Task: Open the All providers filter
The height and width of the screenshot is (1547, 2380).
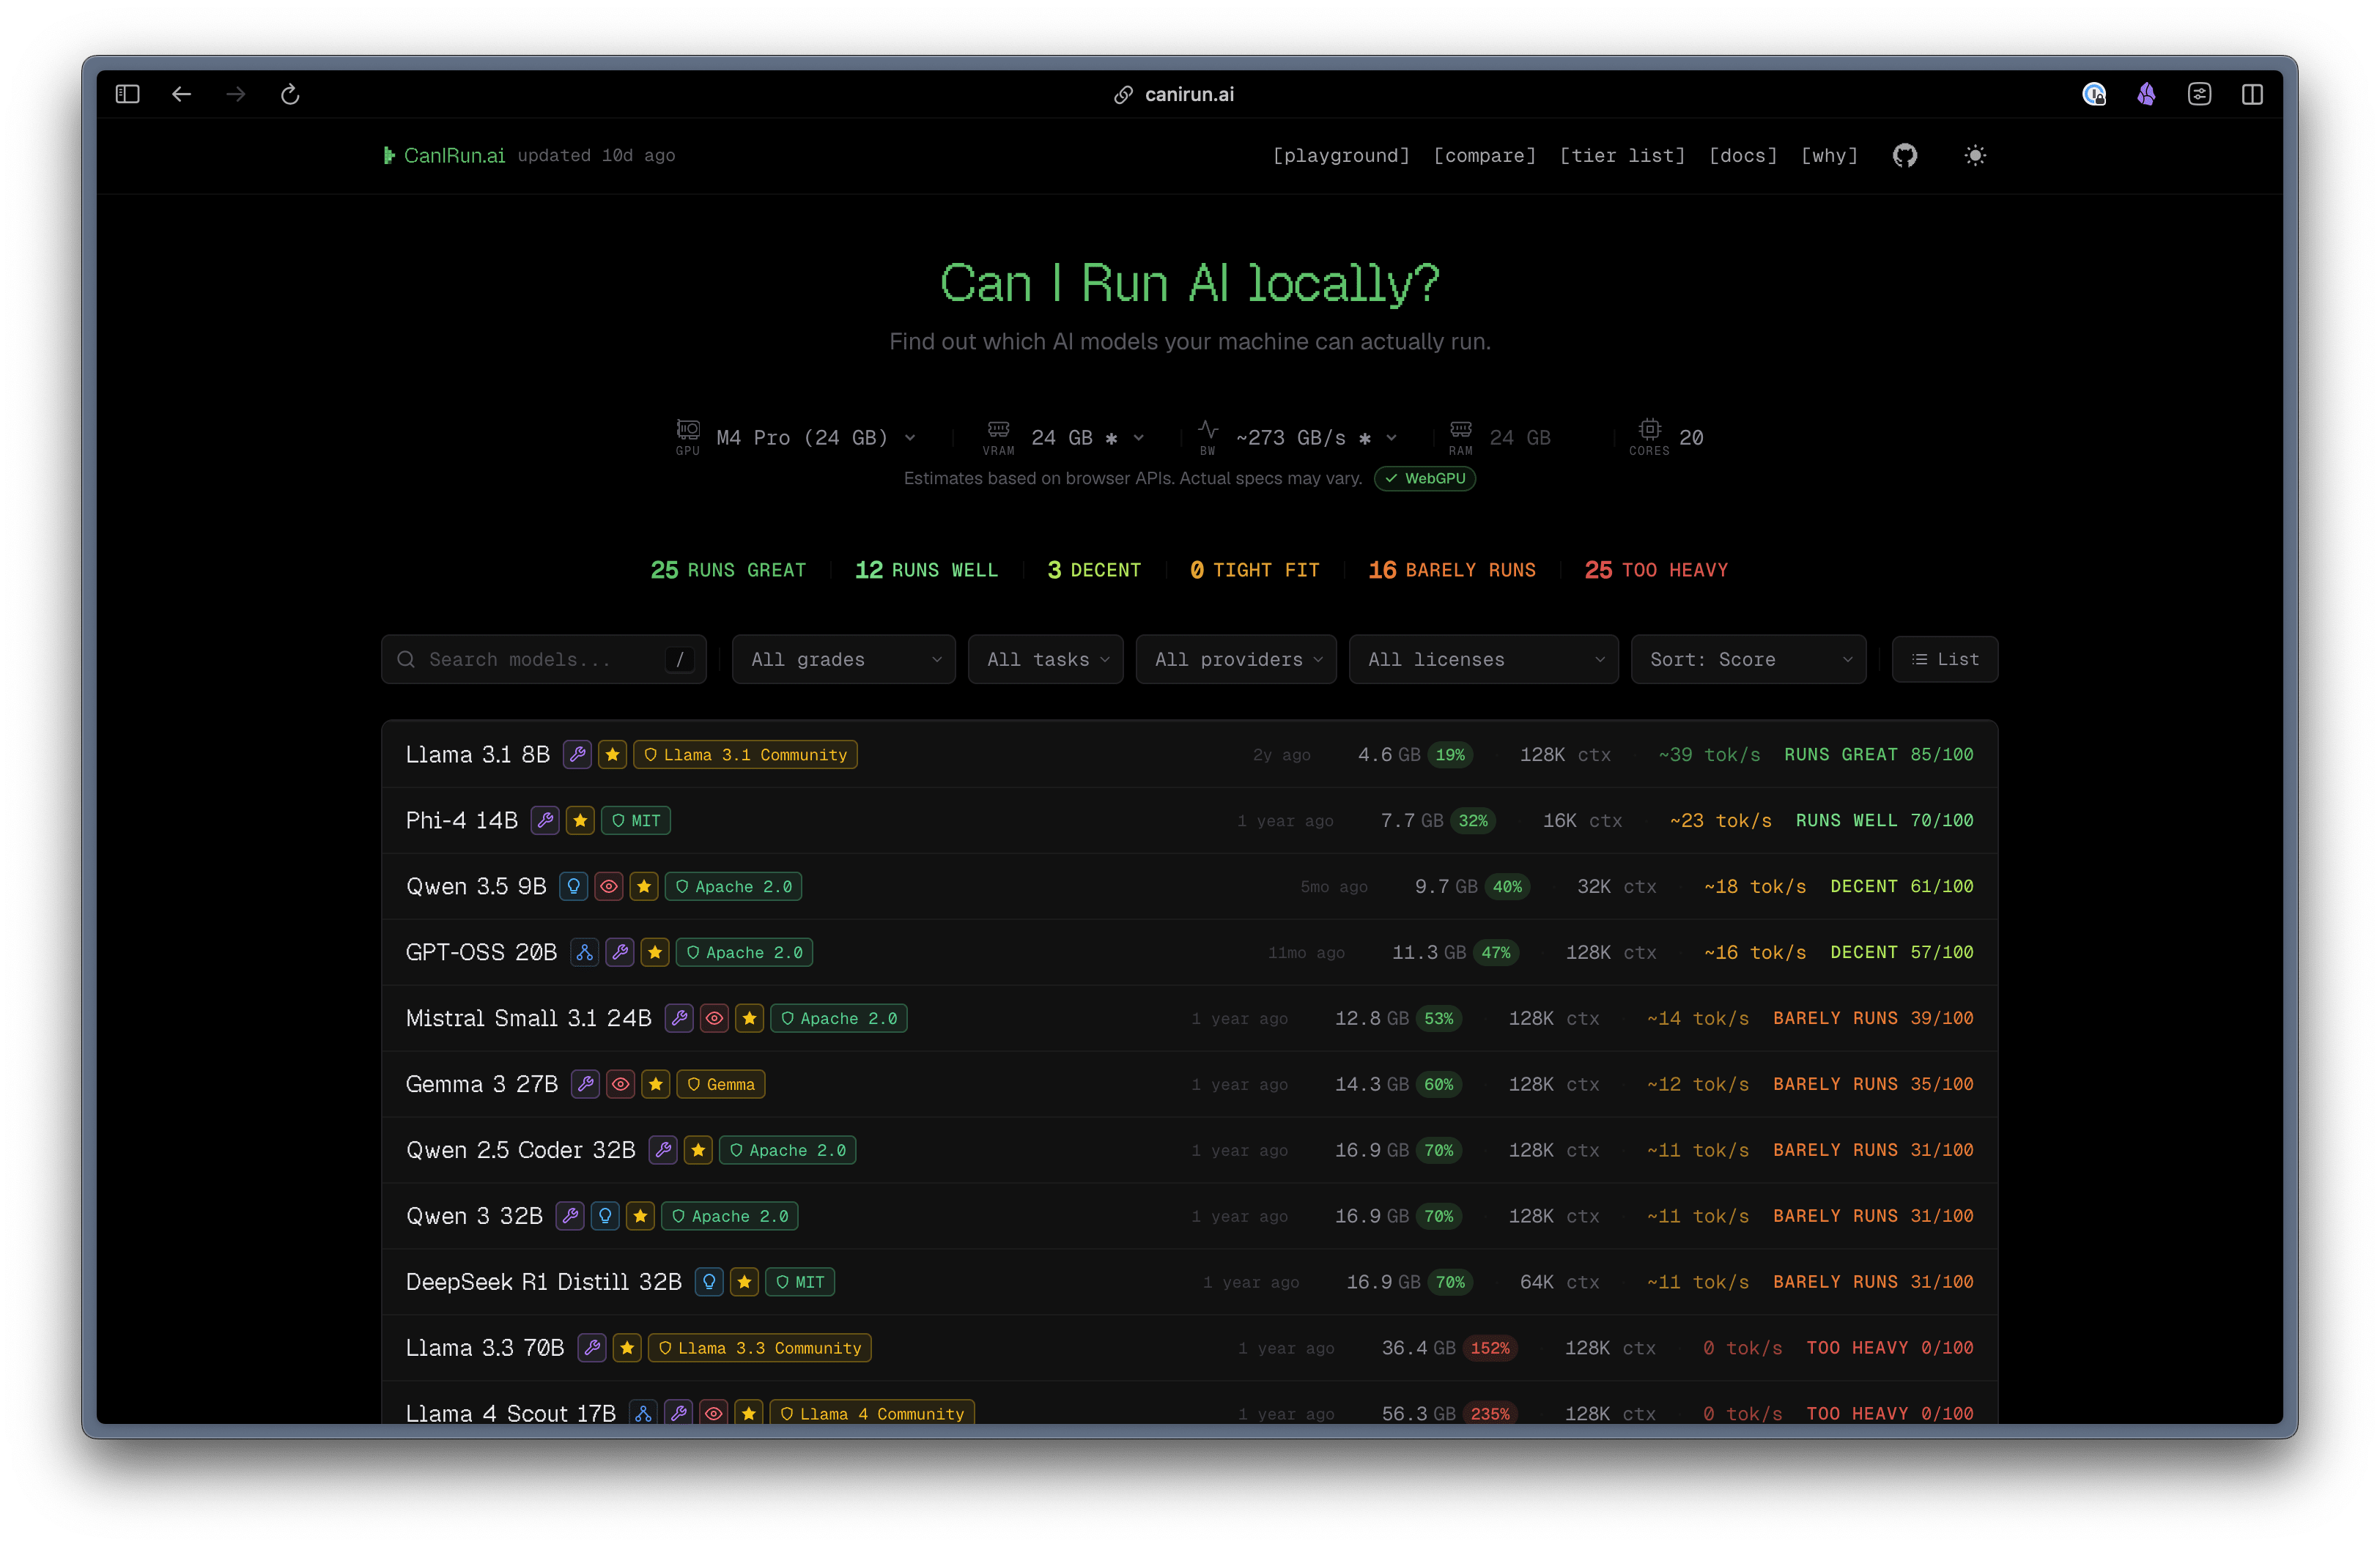Action: pos(1236,659)
